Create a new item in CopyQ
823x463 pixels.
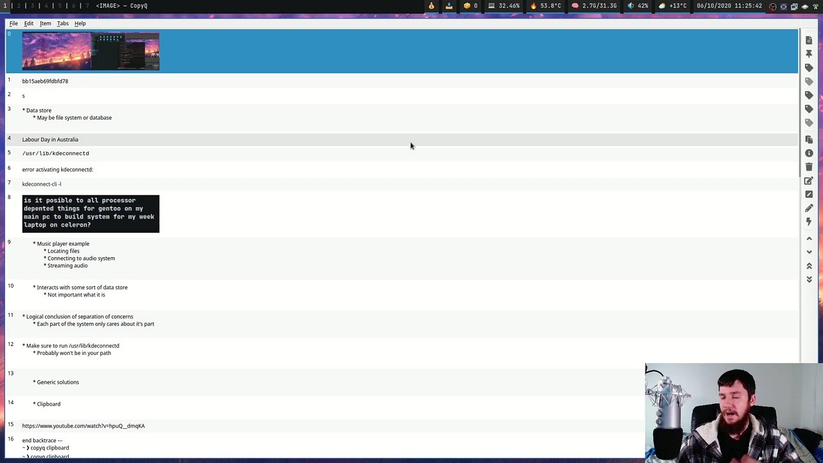(809, 40)
